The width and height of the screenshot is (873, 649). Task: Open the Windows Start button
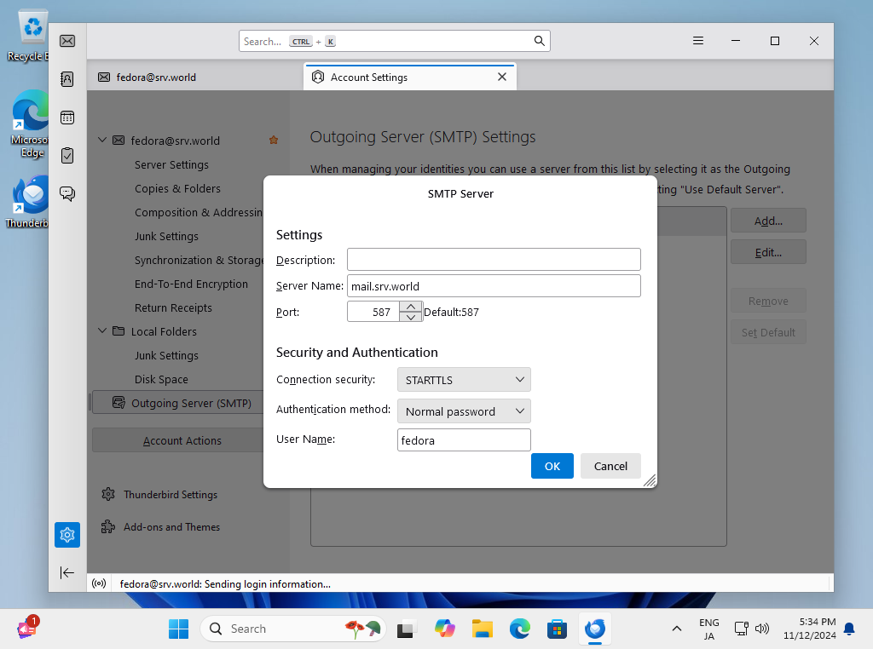[x=179, y=629]
